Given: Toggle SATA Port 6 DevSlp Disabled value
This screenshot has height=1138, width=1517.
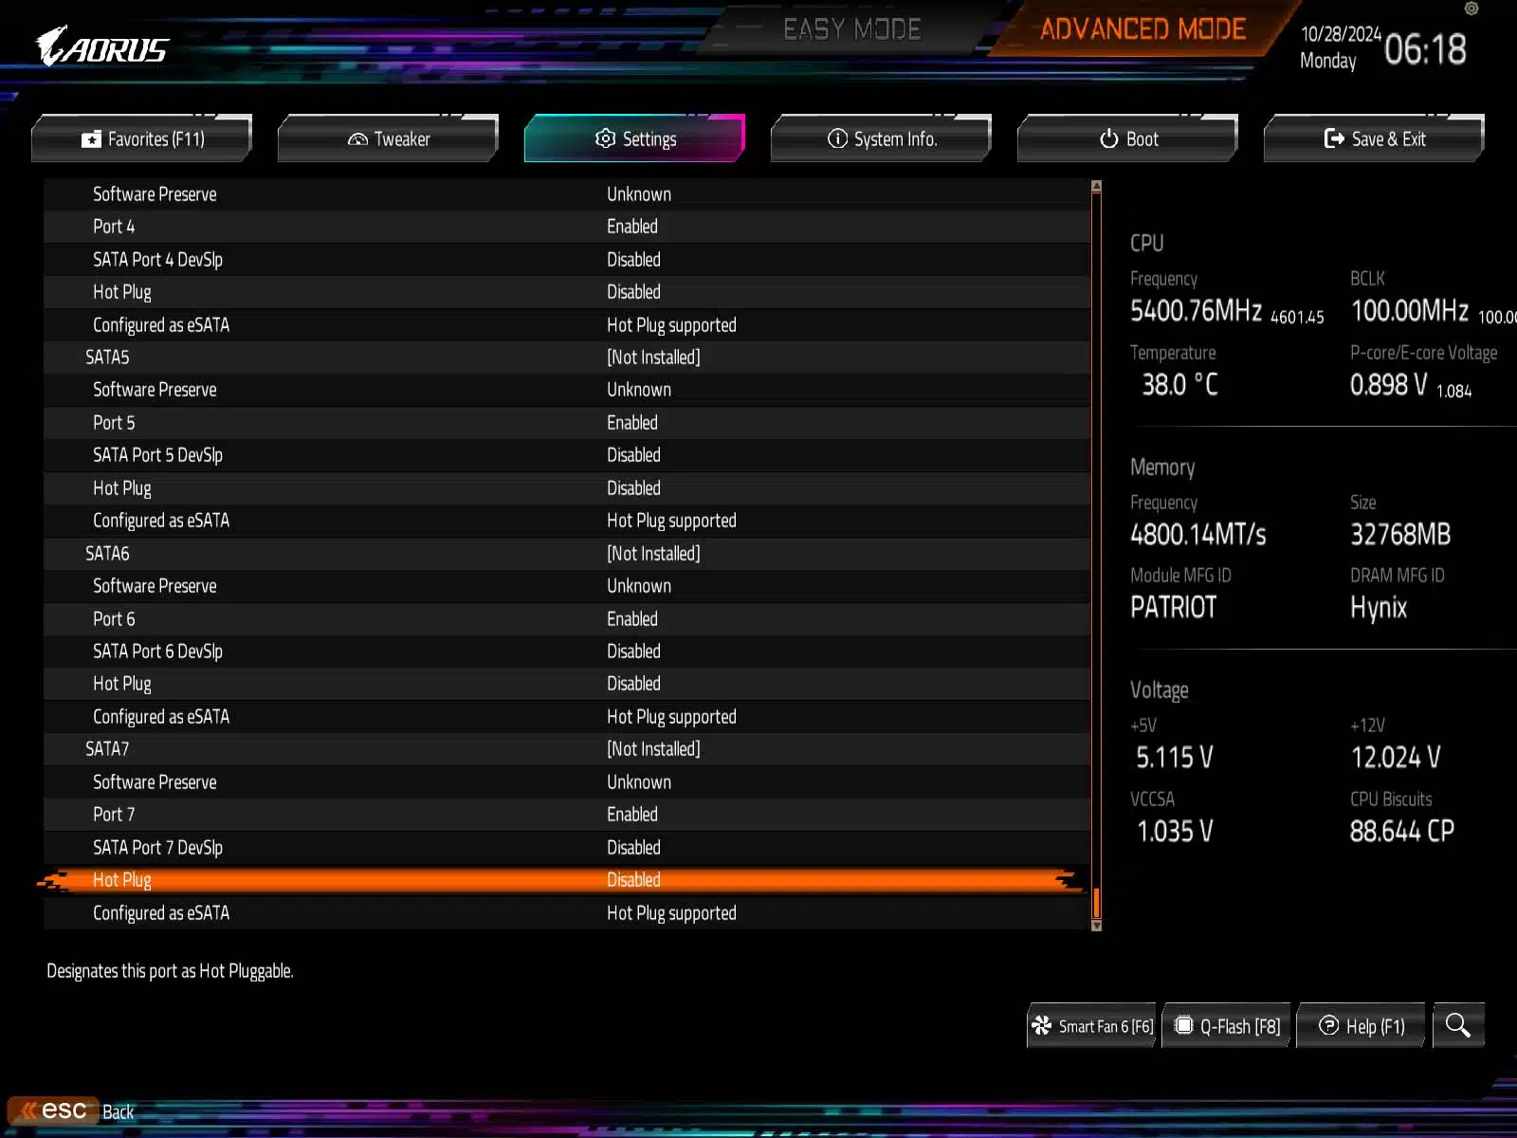Looking at the screenshot, I should click(633, 652).
